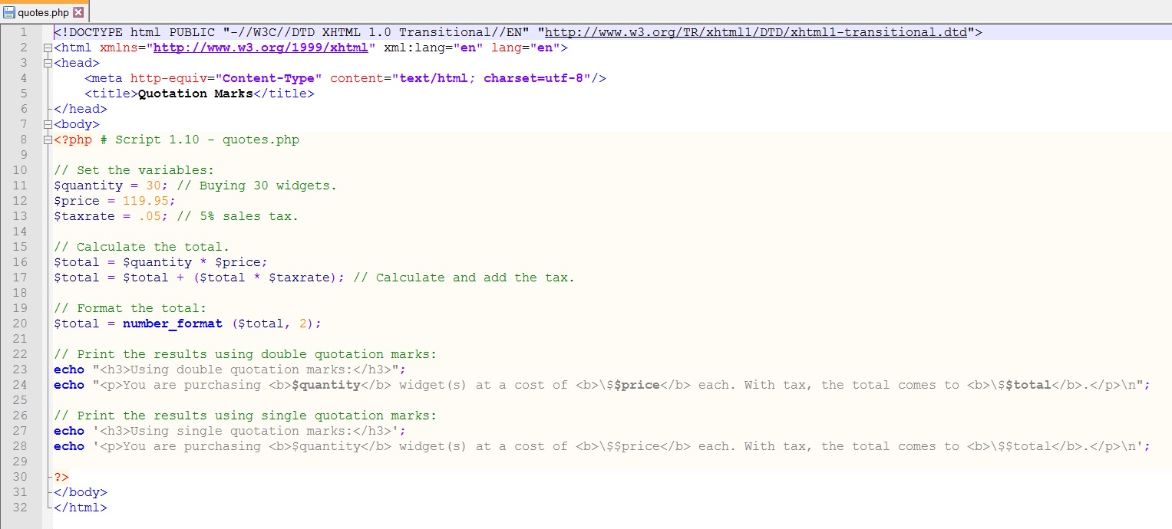1172x529 pixels.
Task: Close the quotes.php tab with its red X
Action: (x=78, y=12)
